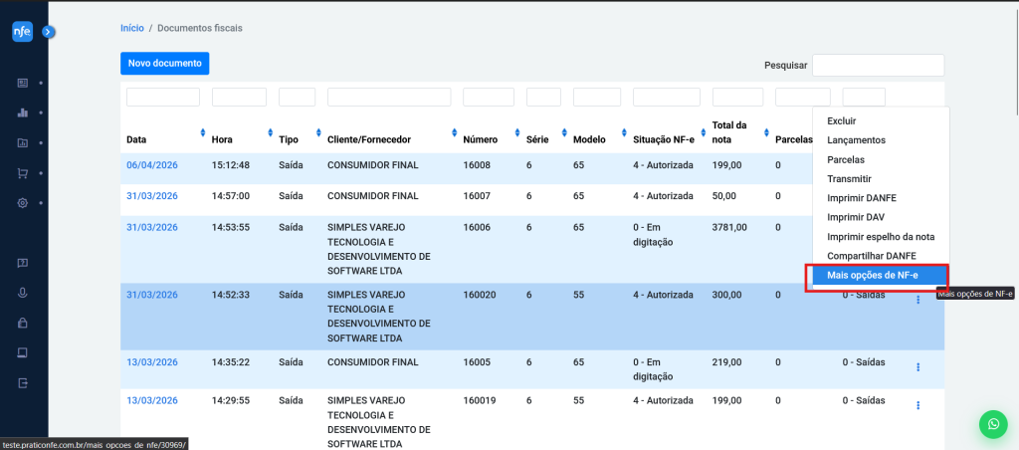Open the shopping cart sidebar icon

tap(22, 173)
